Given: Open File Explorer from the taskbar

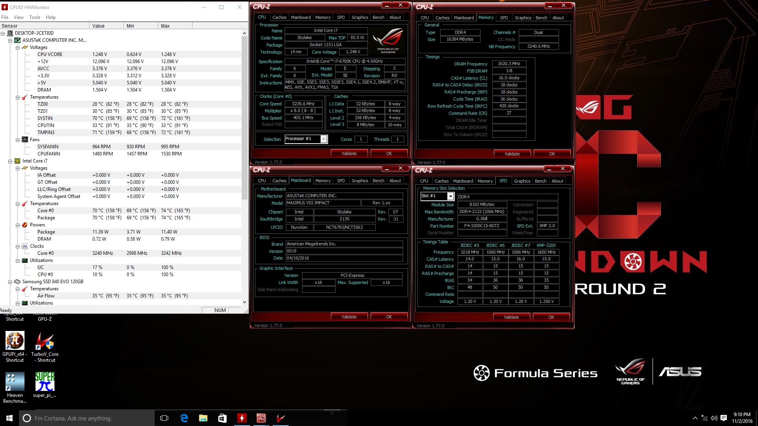Looking at the screenshot, I should coord(203,418).
